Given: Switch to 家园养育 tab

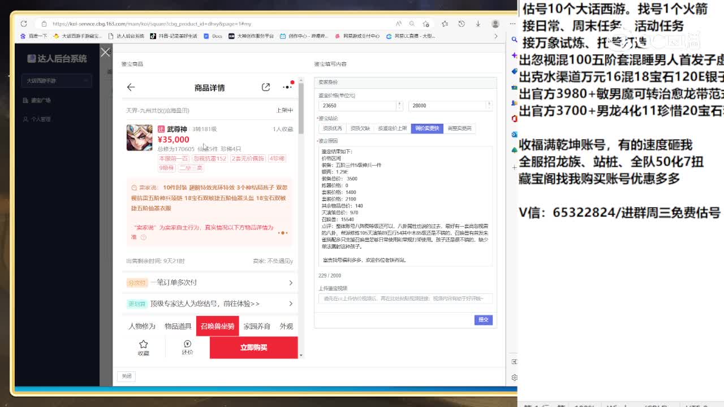Looking at the screenshot, I should pyautogui.click(x=257, y=326).
